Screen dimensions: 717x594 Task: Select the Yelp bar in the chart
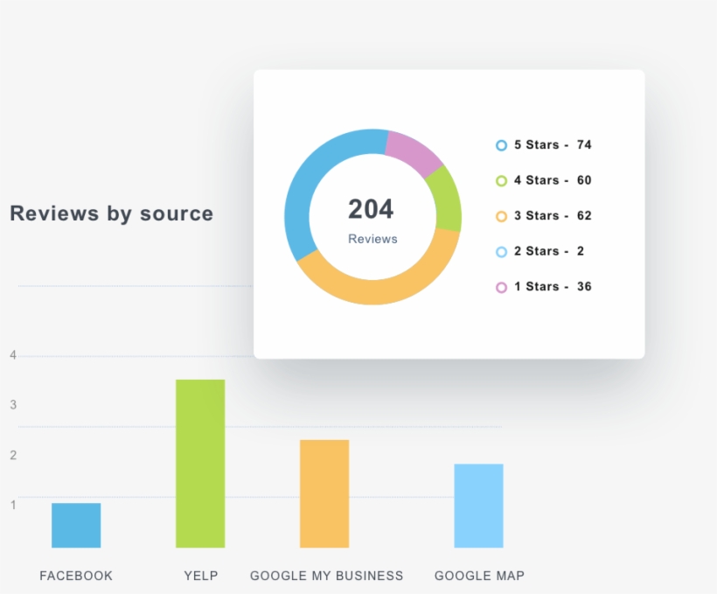coord(200,461)
